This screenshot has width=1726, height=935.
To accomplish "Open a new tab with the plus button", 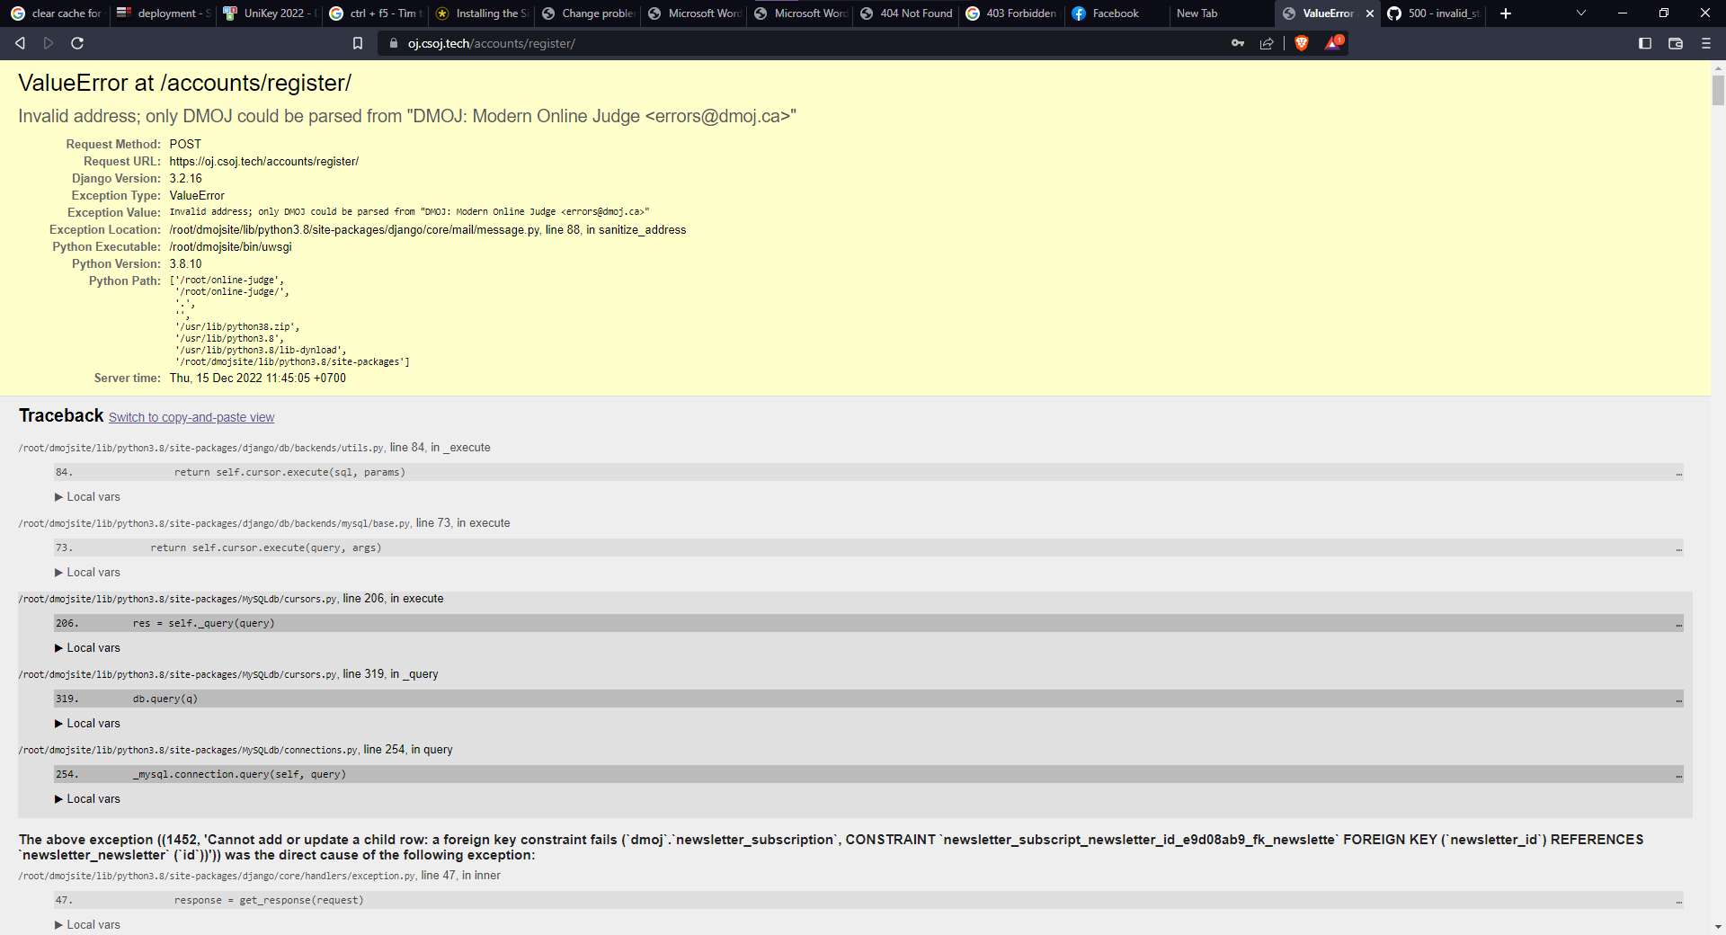I will pyautogui.click(x=1504, y=13).
